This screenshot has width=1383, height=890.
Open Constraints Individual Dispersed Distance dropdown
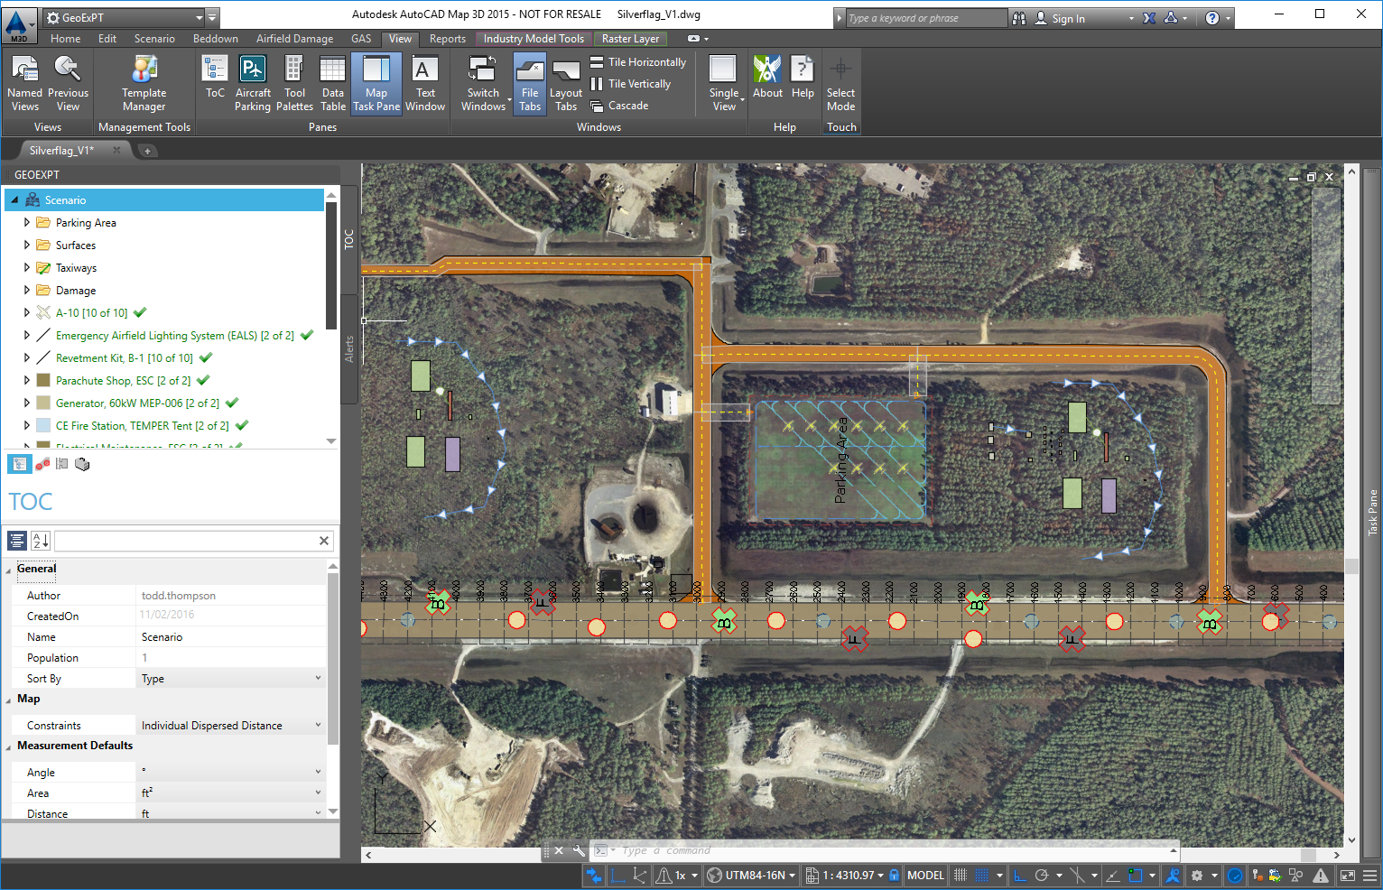click(x=231, y=726)
